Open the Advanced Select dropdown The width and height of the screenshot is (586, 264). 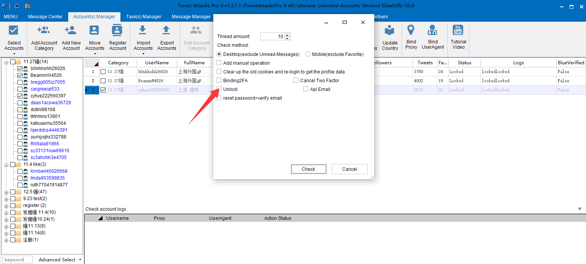(60, 259)
